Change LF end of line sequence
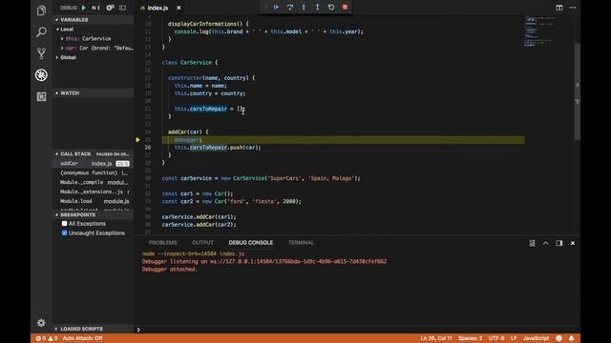The height and width of the screenshot is (343, 611). coord(514,338)
